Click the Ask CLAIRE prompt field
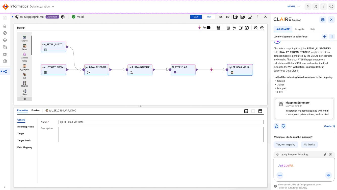337x190 pixels. click(304, 166)
